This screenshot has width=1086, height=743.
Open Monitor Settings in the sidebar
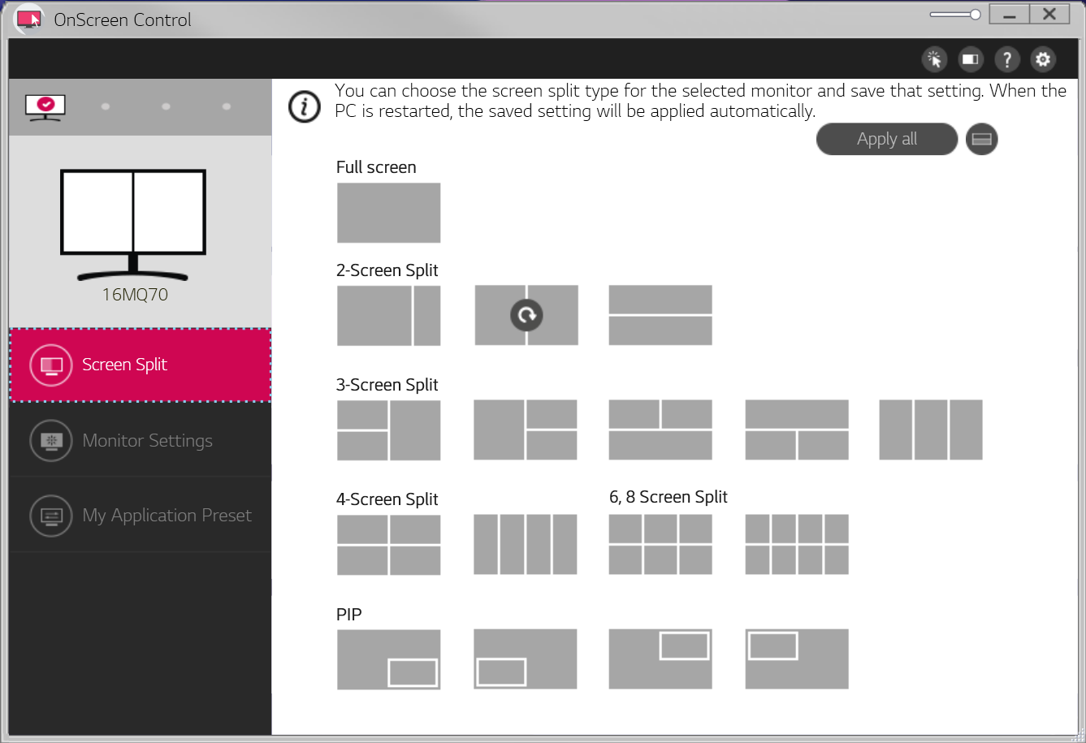pos(140,441)
